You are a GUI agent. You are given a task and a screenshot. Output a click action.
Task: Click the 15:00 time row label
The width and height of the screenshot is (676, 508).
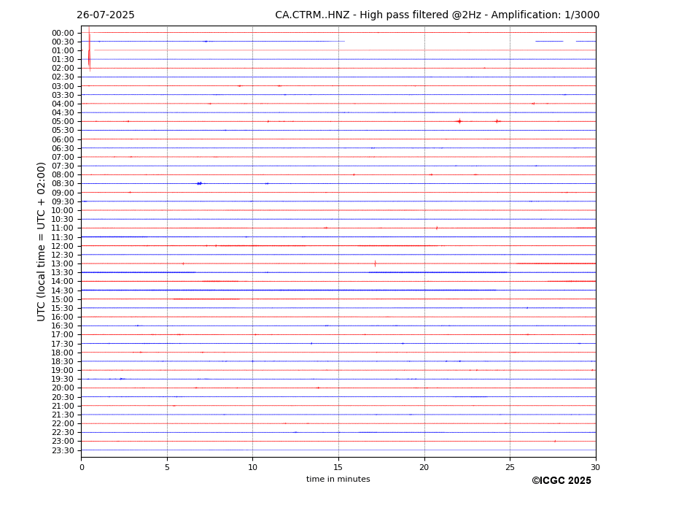(63, 299)
